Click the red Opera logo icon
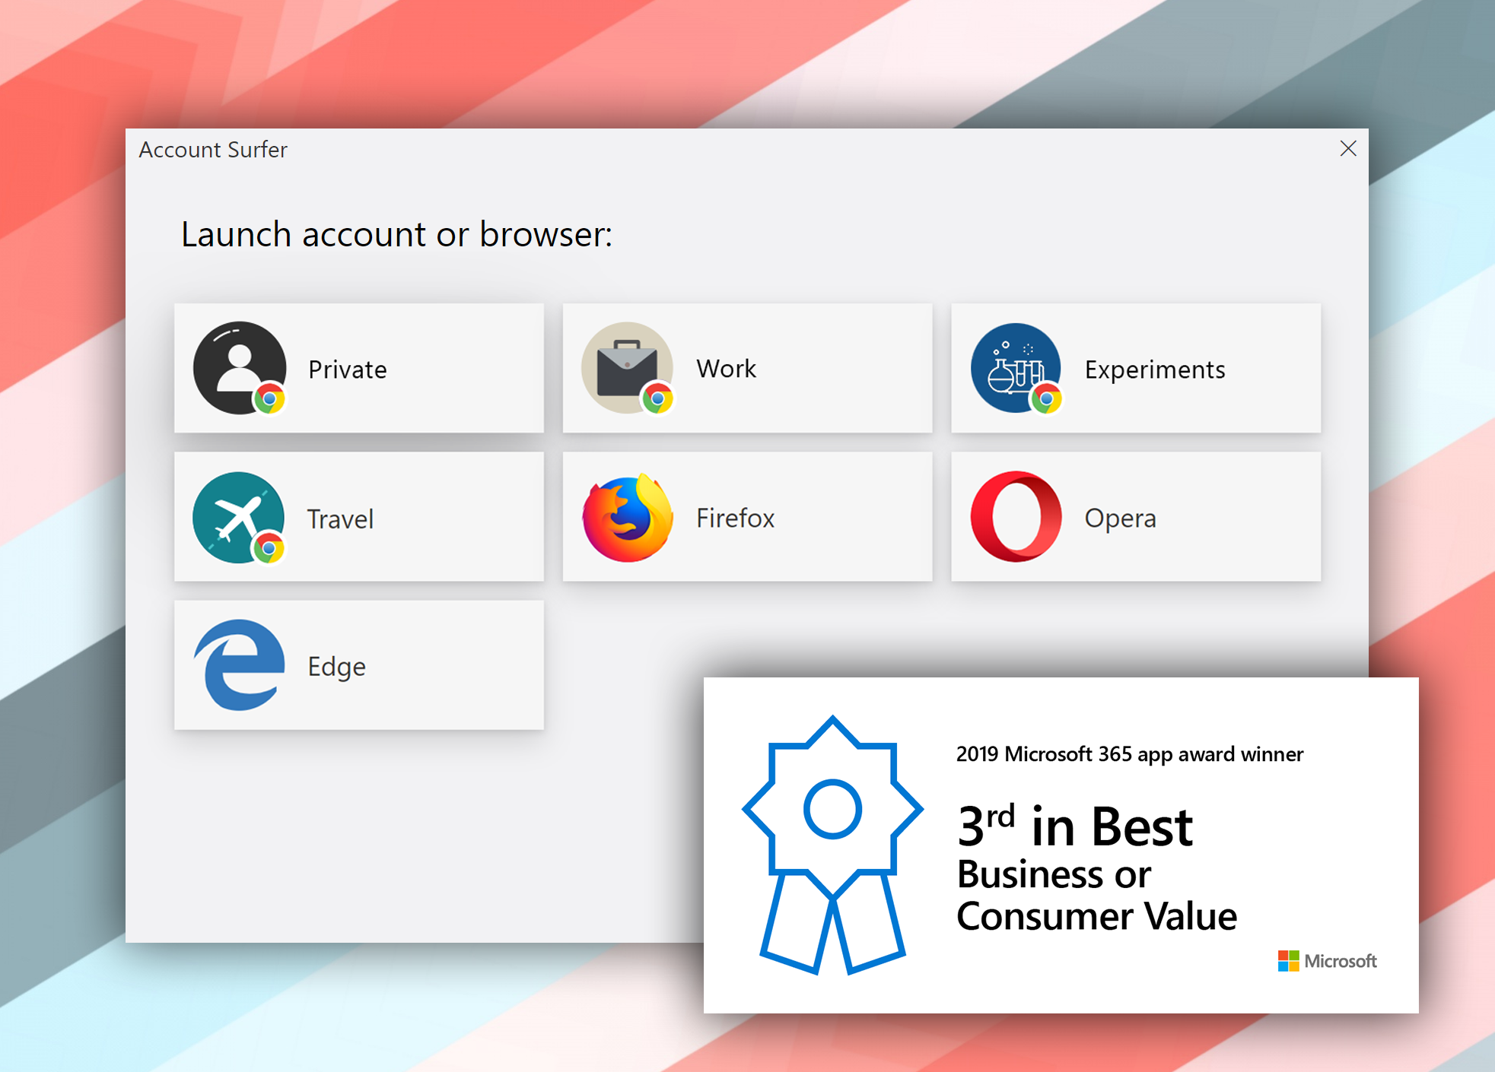Image resolution: width=1495 pixels, height=1072 pixels. coord(1016,517)
